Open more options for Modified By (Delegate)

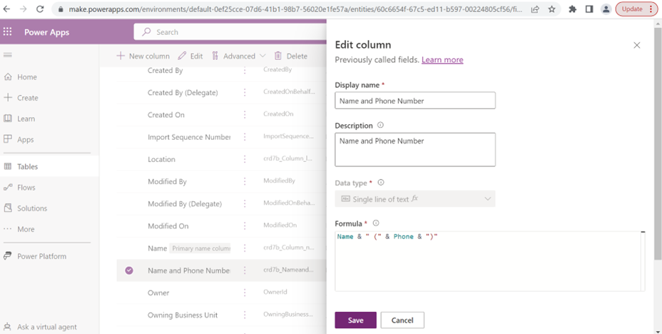point(245,204)
